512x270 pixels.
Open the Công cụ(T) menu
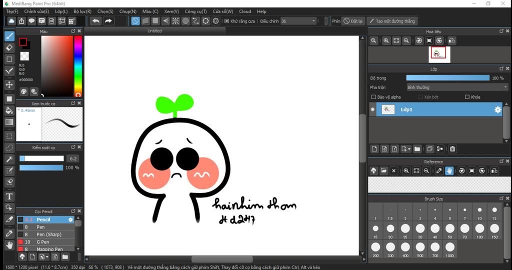point(195,11)
